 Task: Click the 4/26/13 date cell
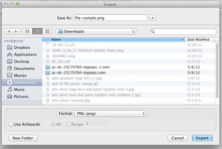pyautogui.click(x=195, y=45)
